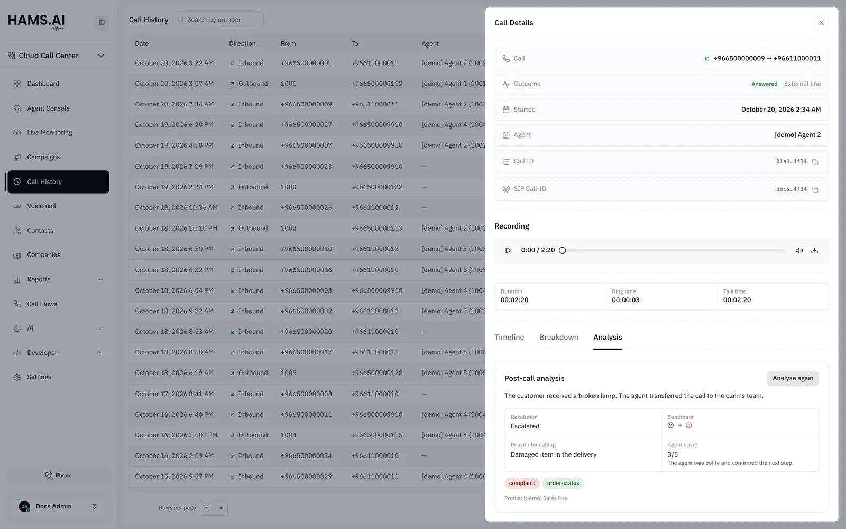Expand the Reports section
The image size is (846, 529).
[100, 280]
